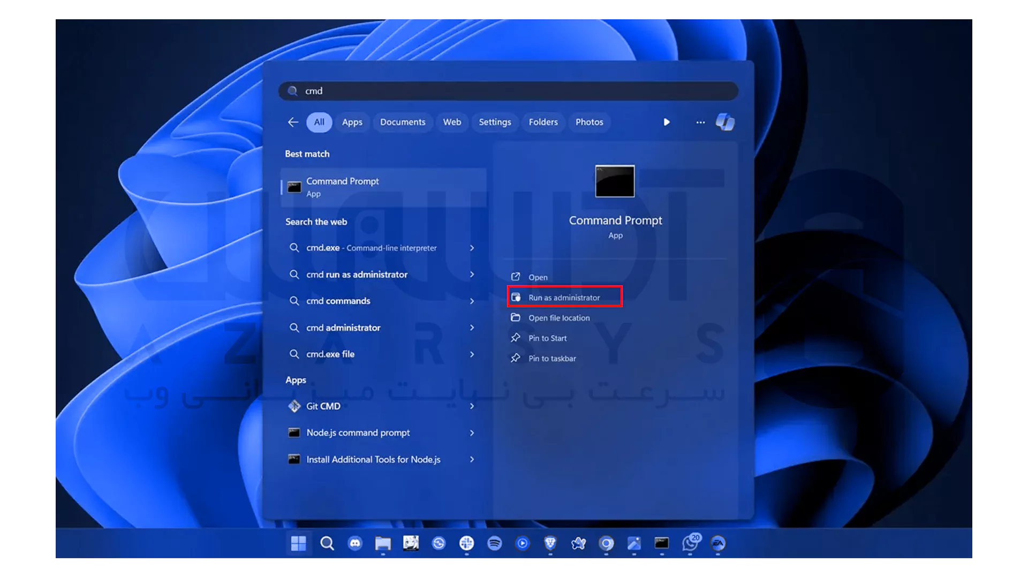Image resolution: width=1028 pixels, height=578 pixels.
Task: Open Spotify from the taskbar
Action: [494, 543]
